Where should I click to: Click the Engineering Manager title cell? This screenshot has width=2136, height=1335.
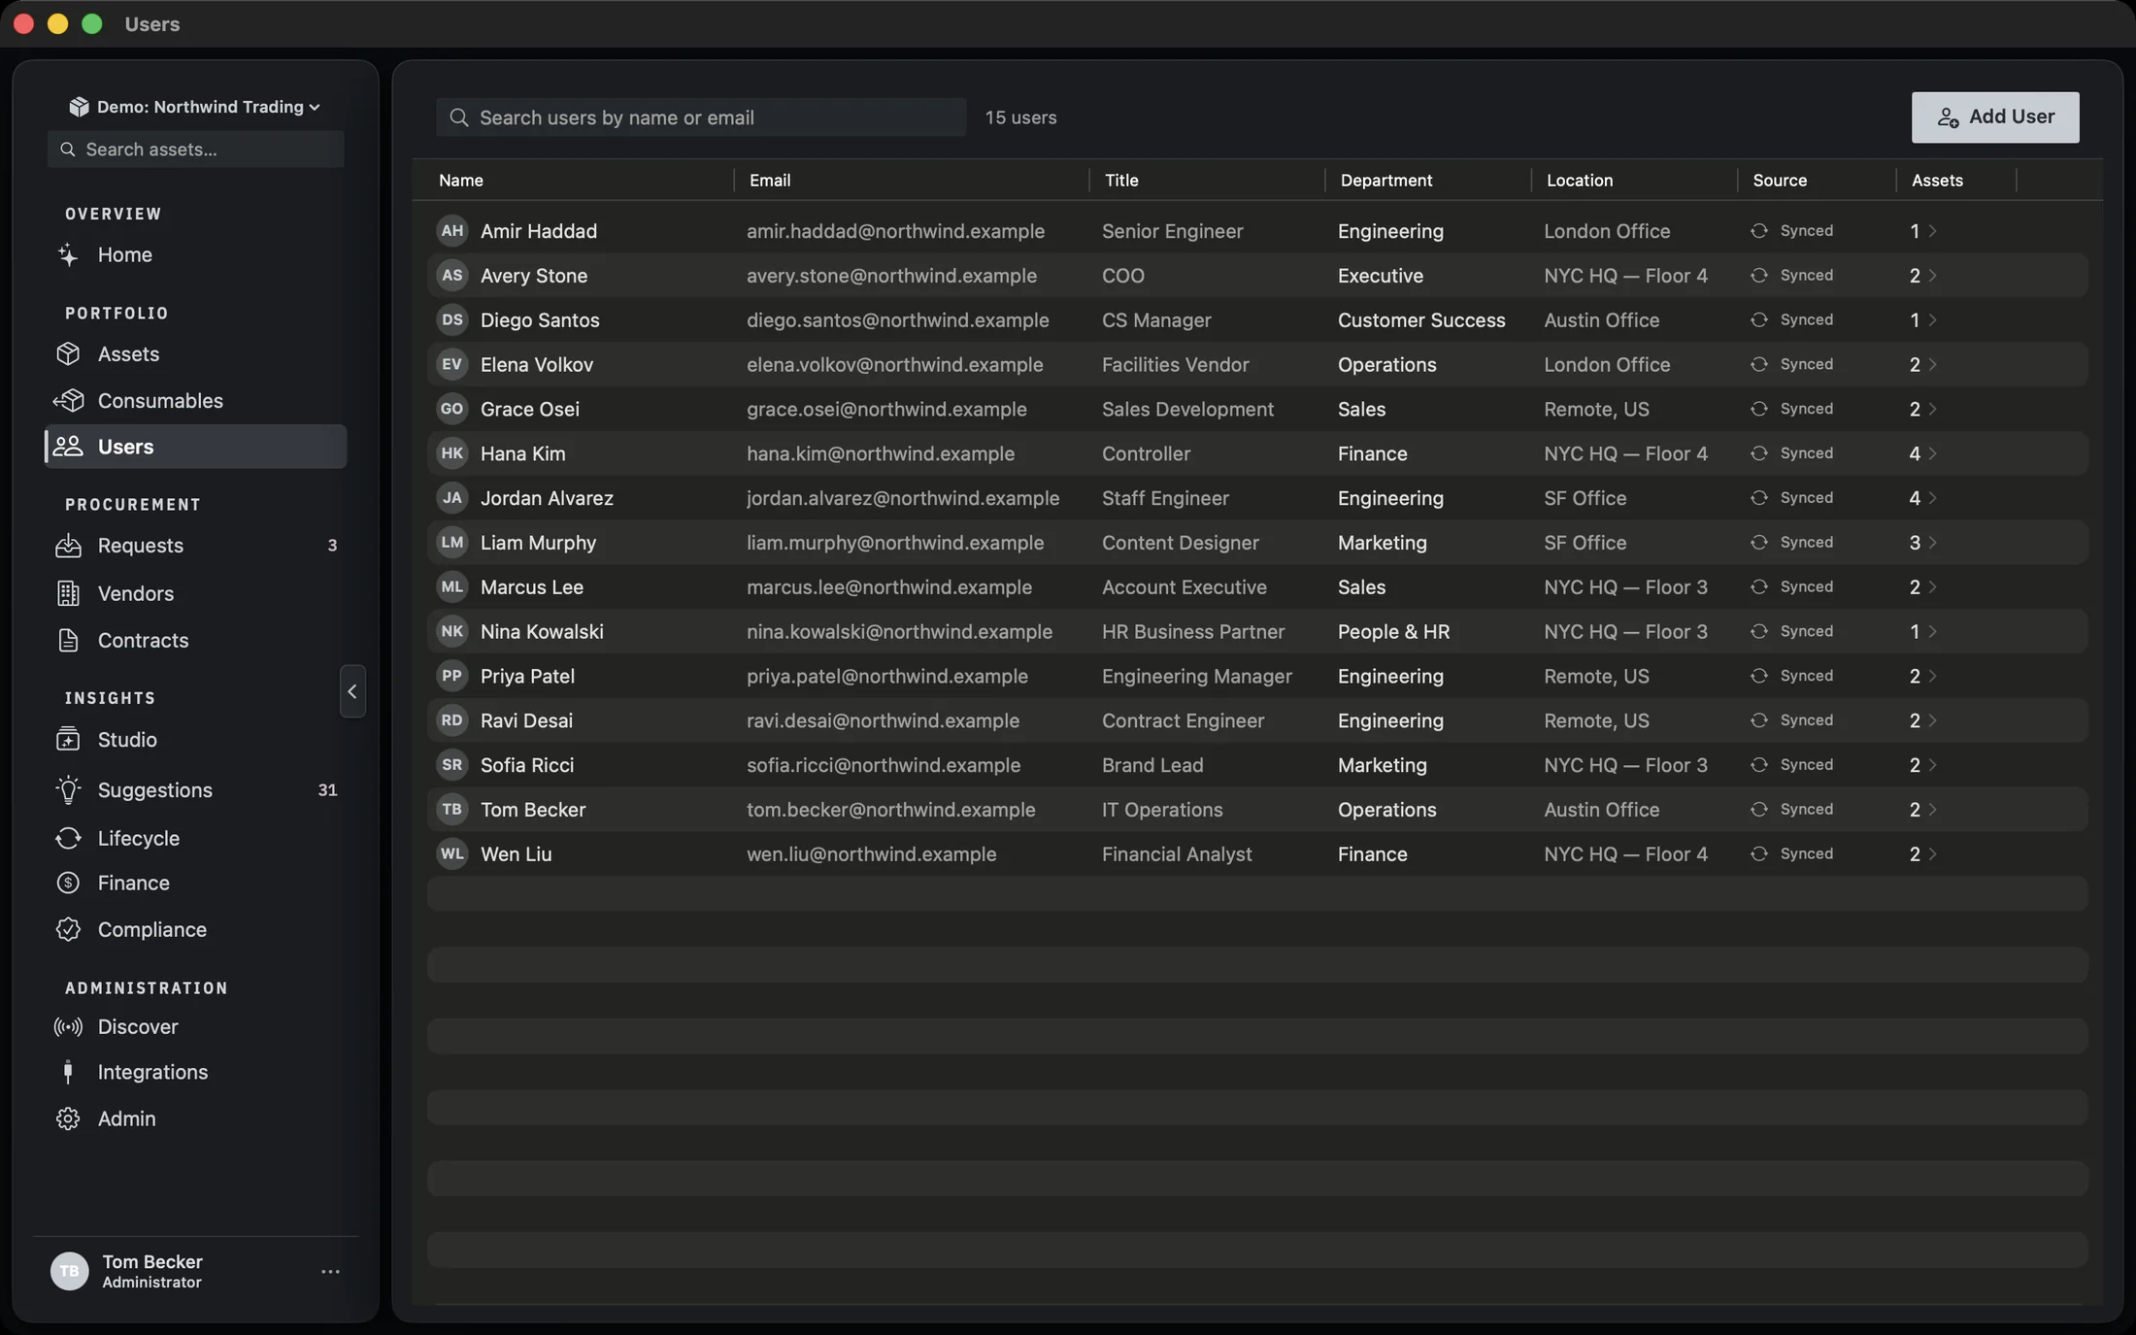click(1196, 676)
